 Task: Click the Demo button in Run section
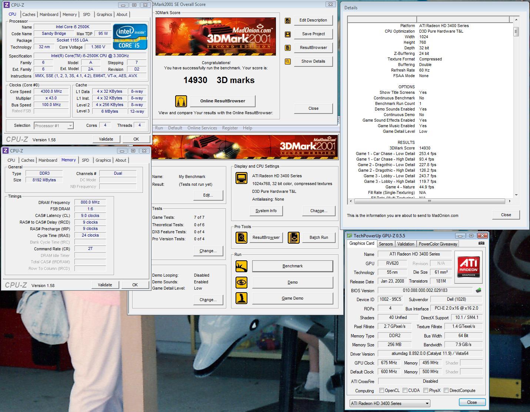(x=293, y=282)
